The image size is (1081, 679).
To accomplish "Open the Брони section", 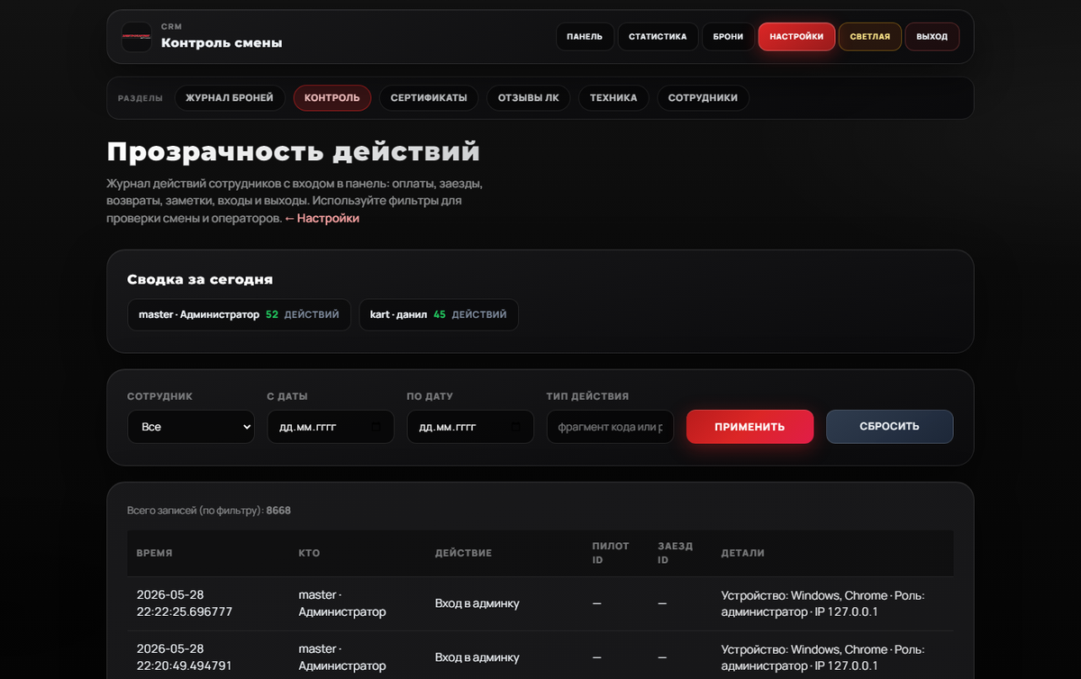I will [728, 37].
